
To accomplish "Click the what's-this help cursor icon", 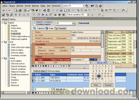I will click(x=92, y=6).
